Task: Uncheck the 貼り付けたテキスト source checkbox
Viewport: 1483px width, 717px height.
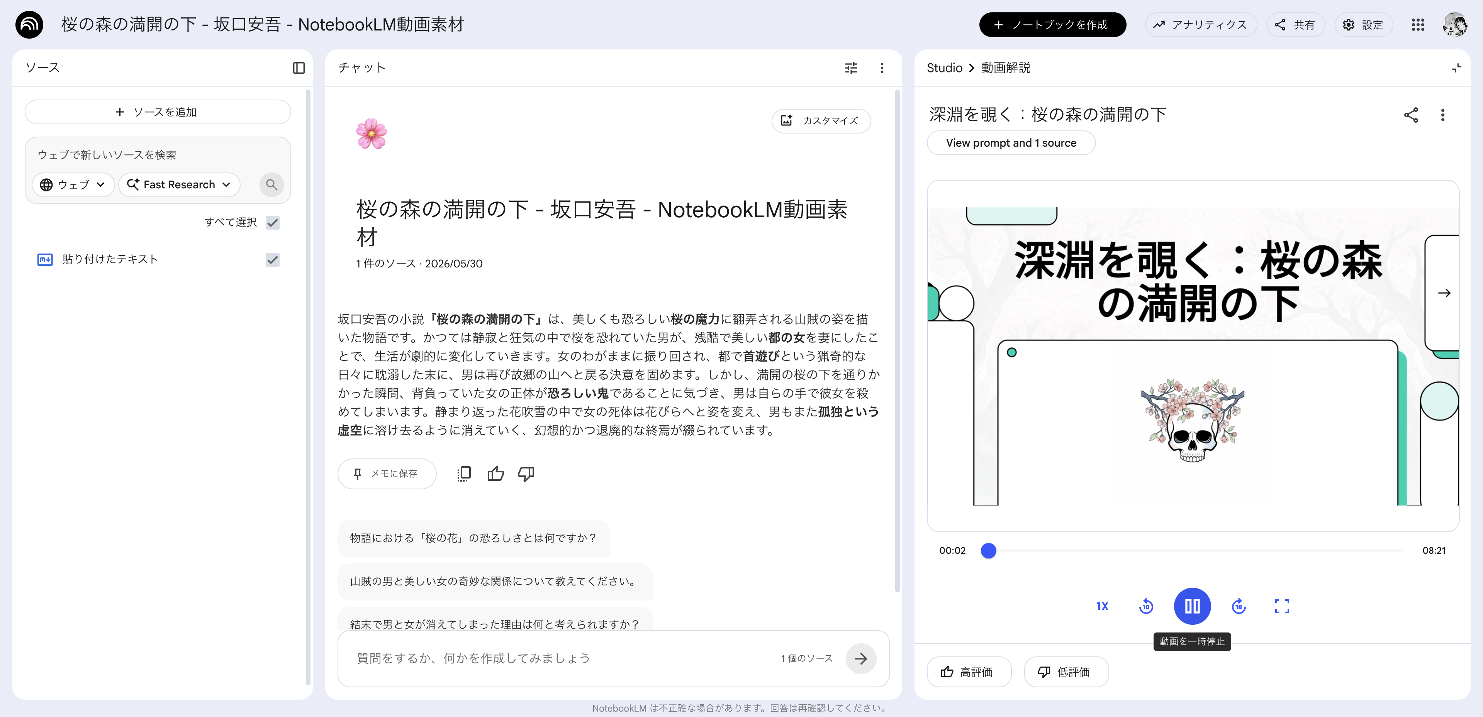Action: click(x=272, y=260)
